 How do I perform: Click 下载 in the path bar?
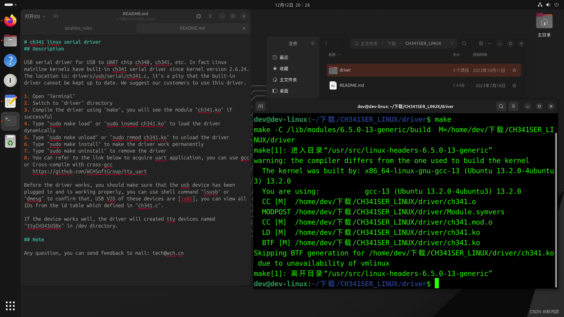[x=391, y=43]
